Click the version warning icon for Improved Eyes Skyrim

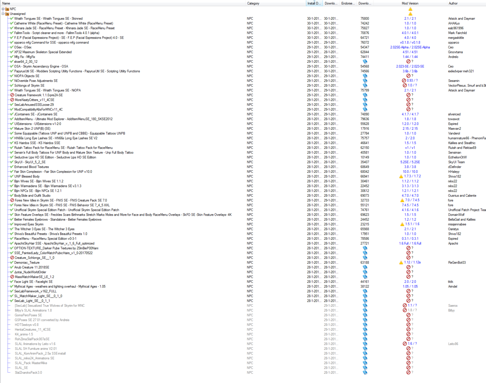tap(402, 224)
